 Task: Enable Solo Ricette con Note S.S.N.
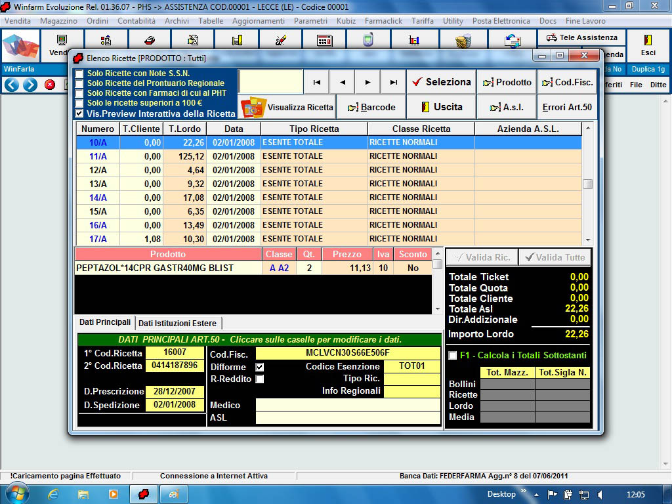click(79, 73)
